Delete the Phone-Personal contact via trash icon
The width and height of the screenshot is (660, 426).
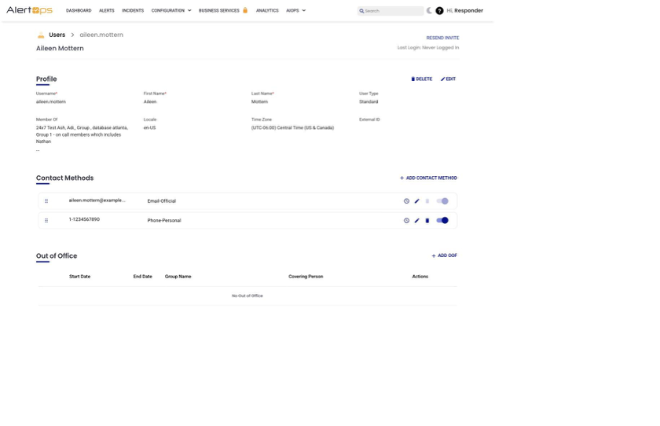point(427,221)
